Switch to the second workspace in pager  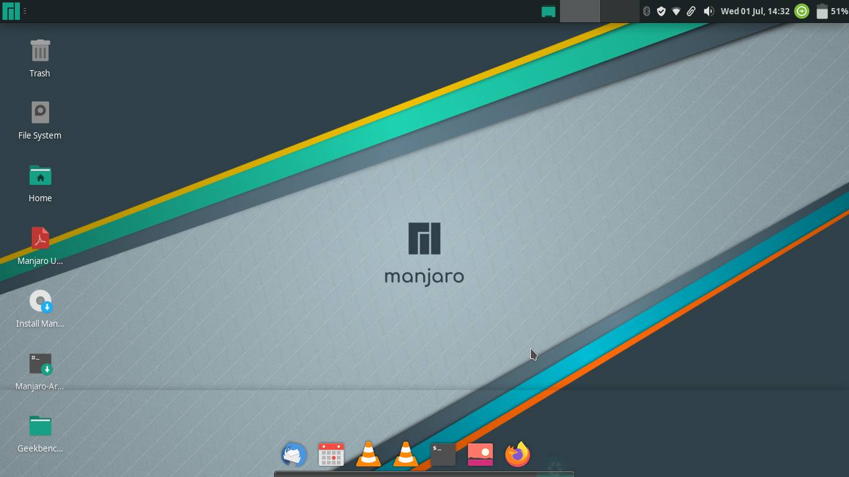(x=620, y=11)
